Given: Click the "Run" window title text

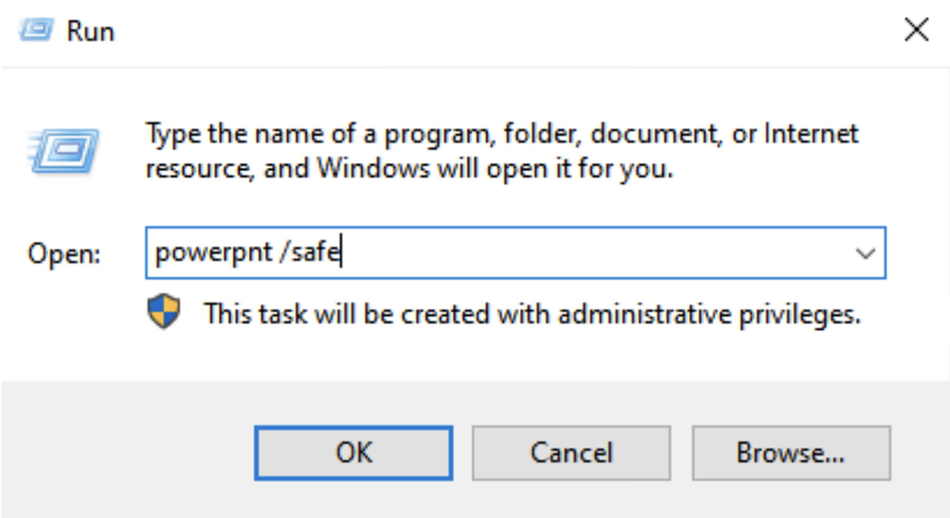Looking at the screenshot, I should [x=91, y=32].
